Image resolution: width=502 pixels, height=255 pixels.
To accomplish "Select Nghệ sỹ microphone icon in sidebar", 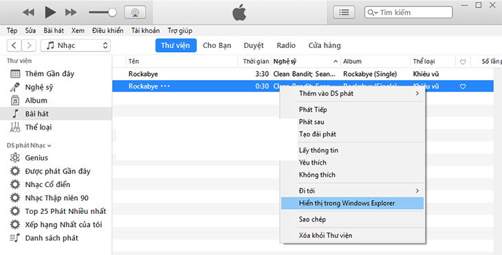I will (15, 87).
